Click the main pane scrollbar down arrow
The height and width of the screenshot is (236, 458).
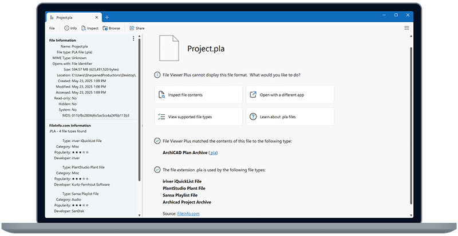(411, 215)
